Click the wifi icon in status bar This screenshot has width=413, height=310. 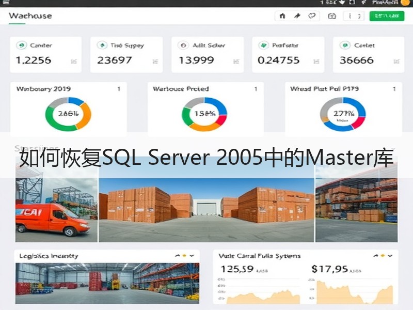pyautogui.click(x=342, y=3)
